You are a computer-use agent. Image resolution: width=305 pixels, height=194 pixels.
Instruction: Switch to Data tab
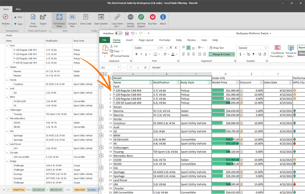pos(179,40)
